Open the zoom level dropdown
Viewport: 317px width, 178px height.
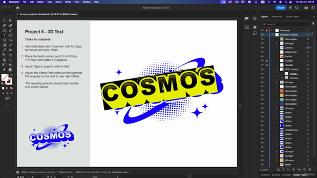[x=28, y=177]
